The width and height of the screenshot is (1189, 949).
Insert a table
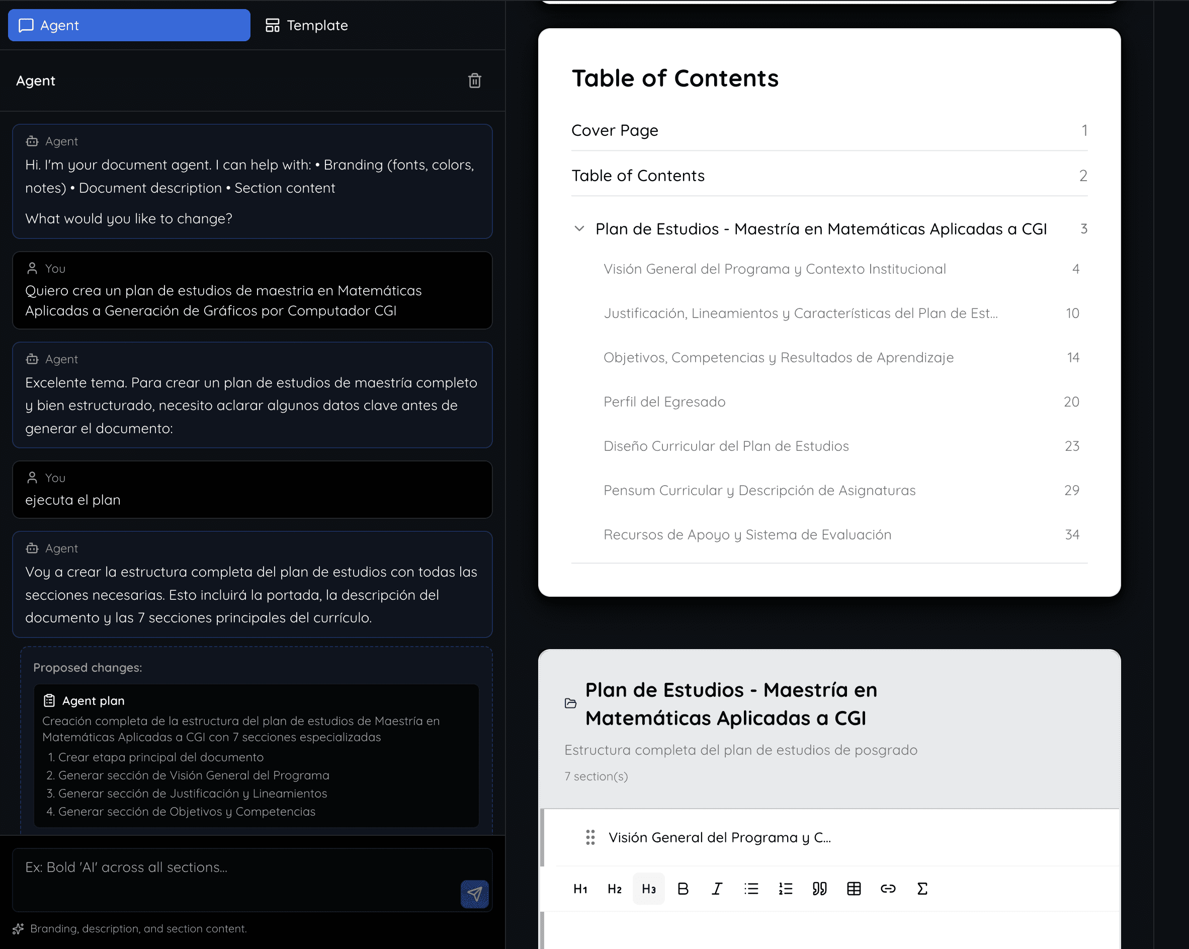click(854, 889)
